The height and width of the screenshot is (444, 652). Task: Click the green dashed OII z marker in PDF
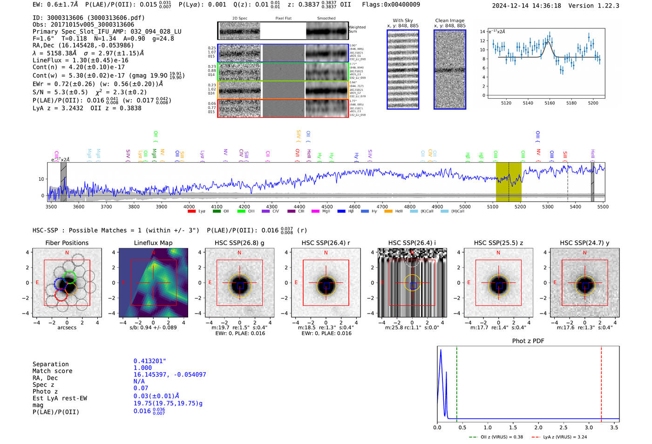[457, 384]
